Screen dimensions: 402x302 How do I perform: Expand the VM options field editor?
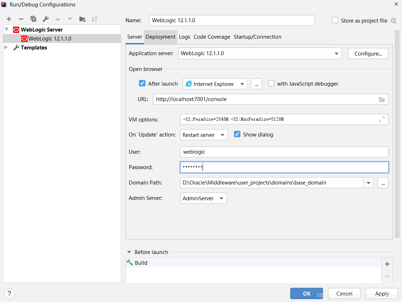382,119
